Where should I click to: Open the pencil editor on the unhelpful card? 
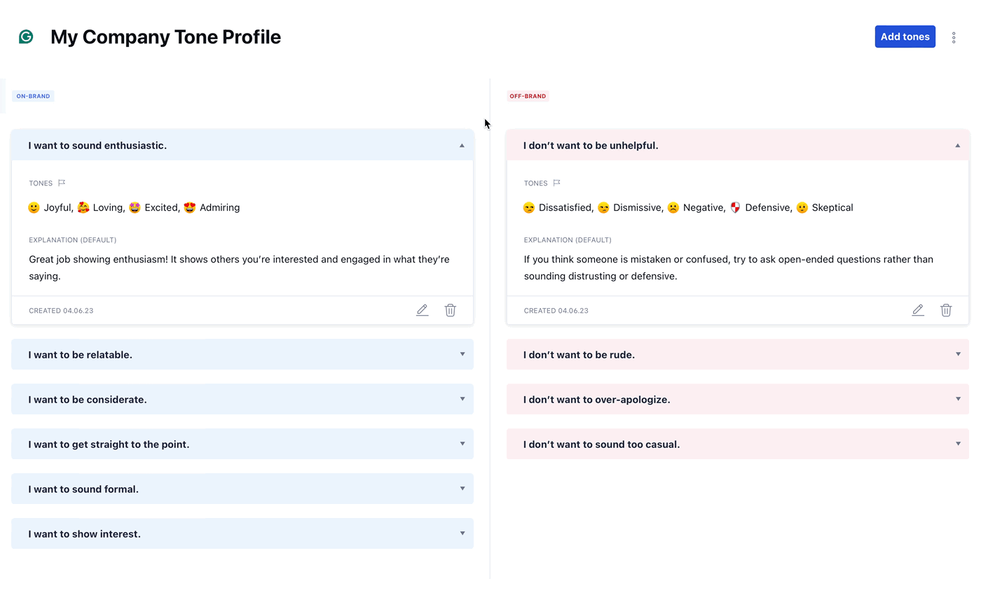(x=918, y=309)
